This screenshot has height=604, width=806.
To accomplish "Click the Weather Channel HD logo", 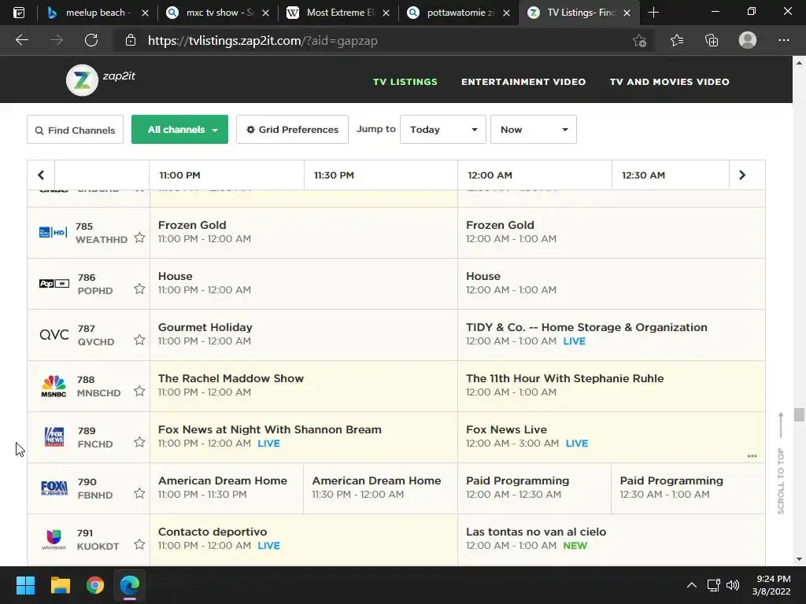I will pyautogui.click(x=54, y=233).
